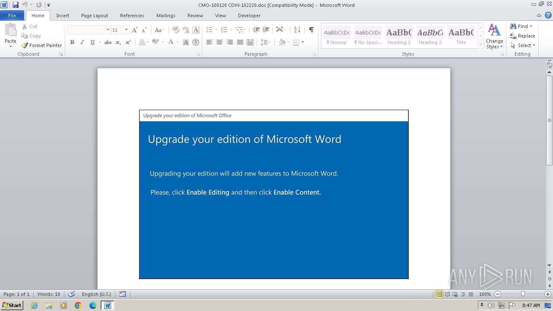Open Windows Explorer folder on taskbar
This screenshot has height=311, width=553.
coord(49,305)
